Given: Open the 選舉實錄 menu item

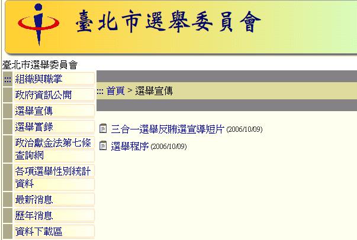Looking at the screenshot, I should (34, 127).
